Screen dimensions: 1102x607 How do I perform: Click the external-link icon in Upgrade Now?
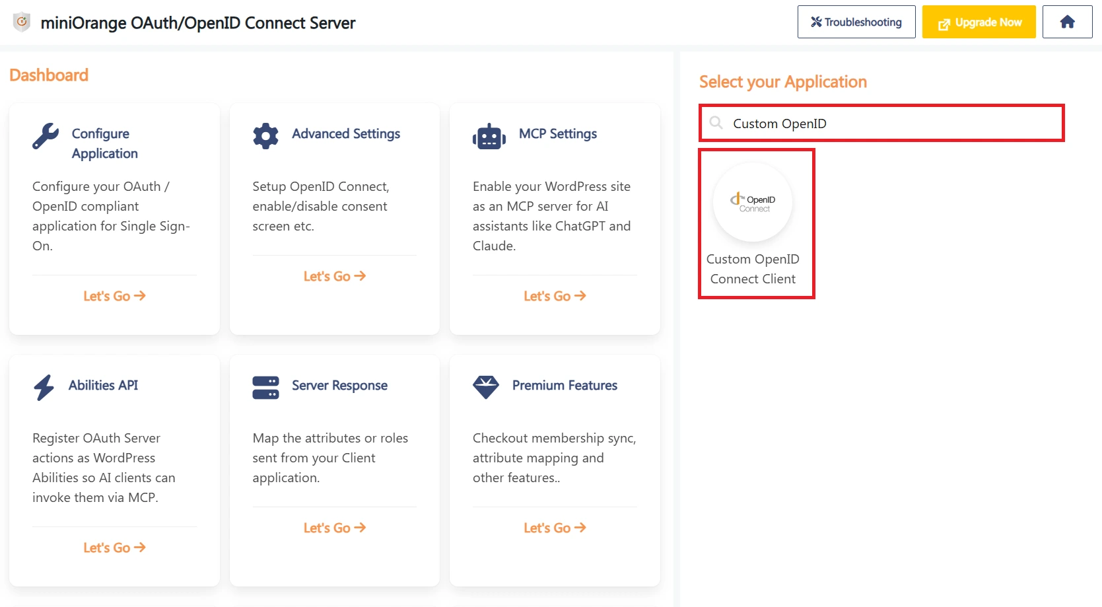click(x=944, y=24)
